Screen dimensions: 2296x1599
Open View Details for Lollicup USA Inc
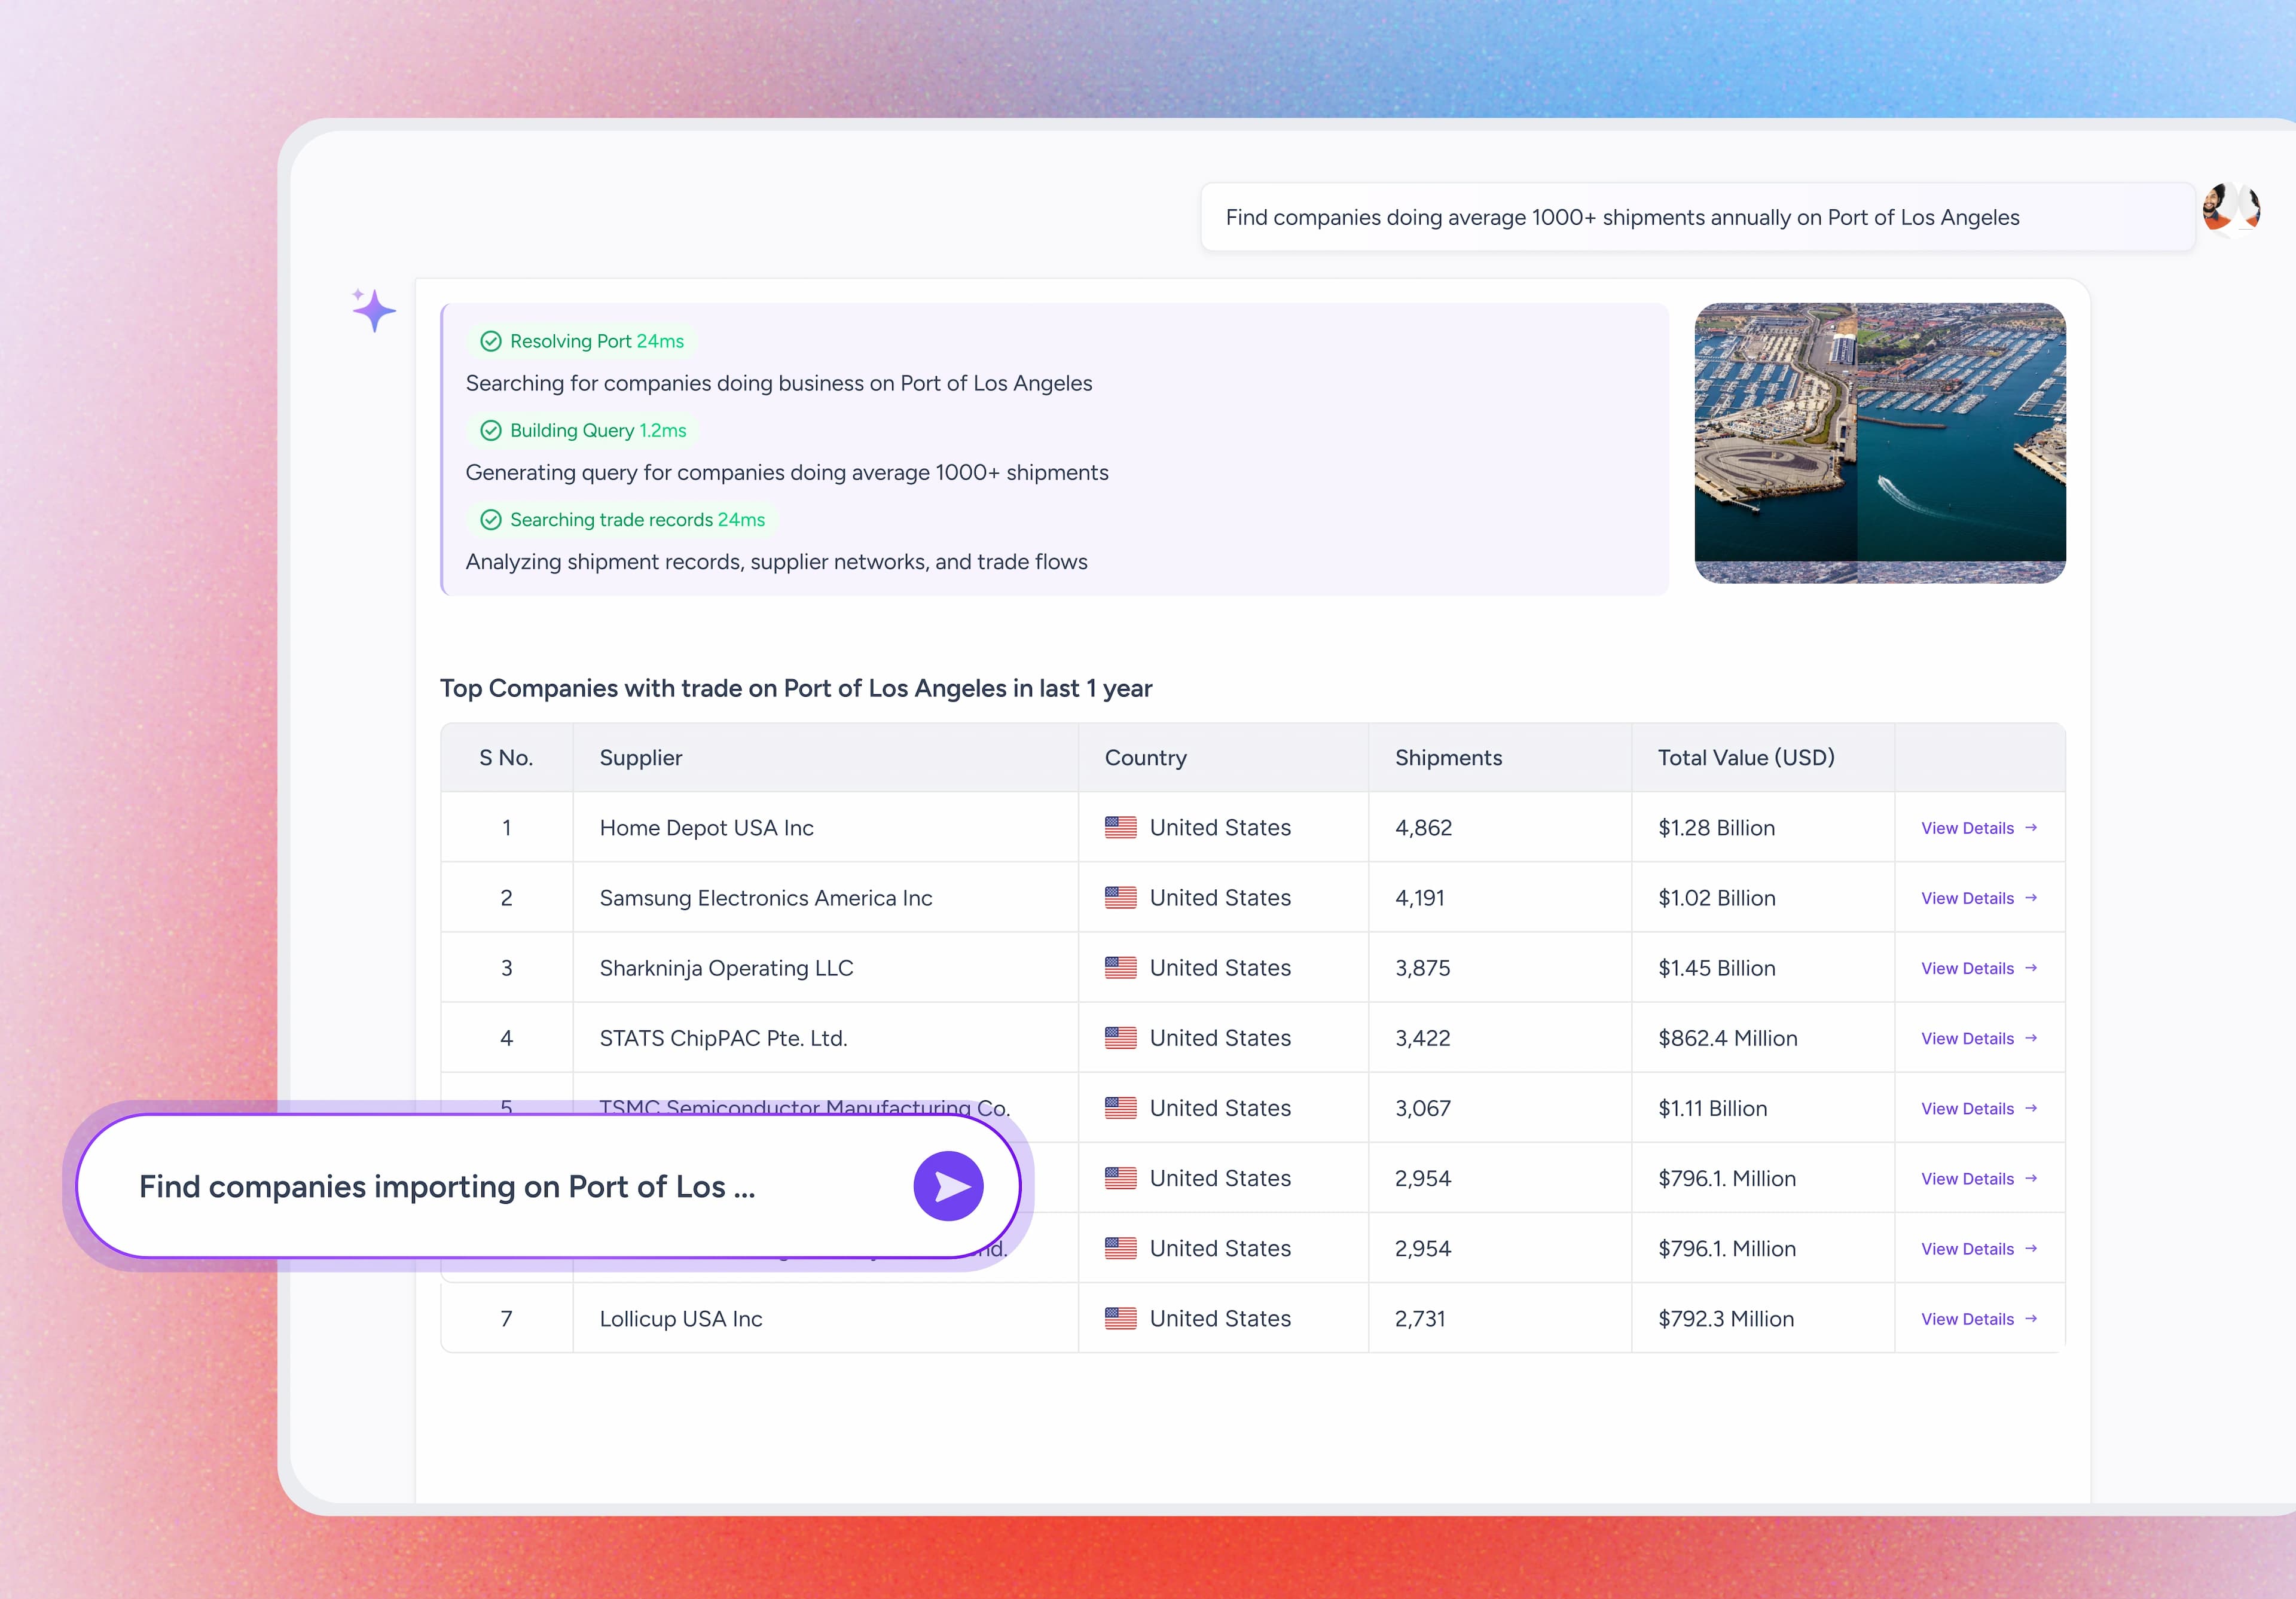point(1979,1319)
